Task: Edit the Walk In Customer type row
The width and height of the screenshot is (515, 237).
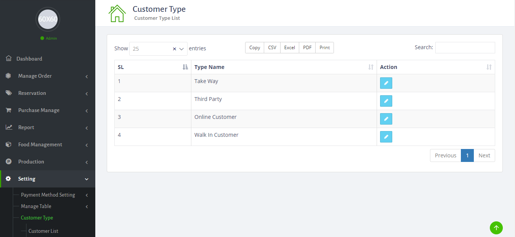Action: coord(386,137)
